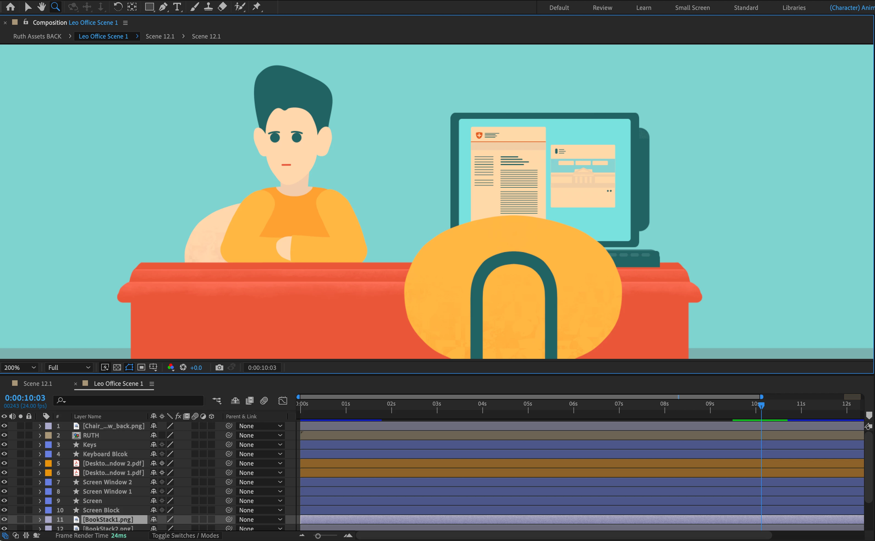Open the Graph Editor in timeline
875x541 pixels.
[283, 400]
